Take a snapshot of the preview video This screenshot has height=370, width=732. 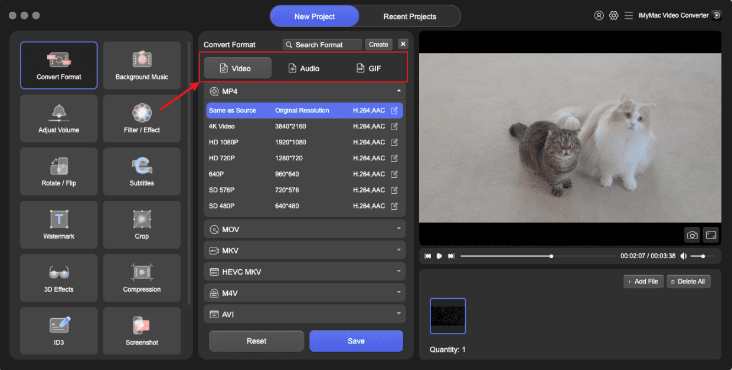[x=692, y=234]
